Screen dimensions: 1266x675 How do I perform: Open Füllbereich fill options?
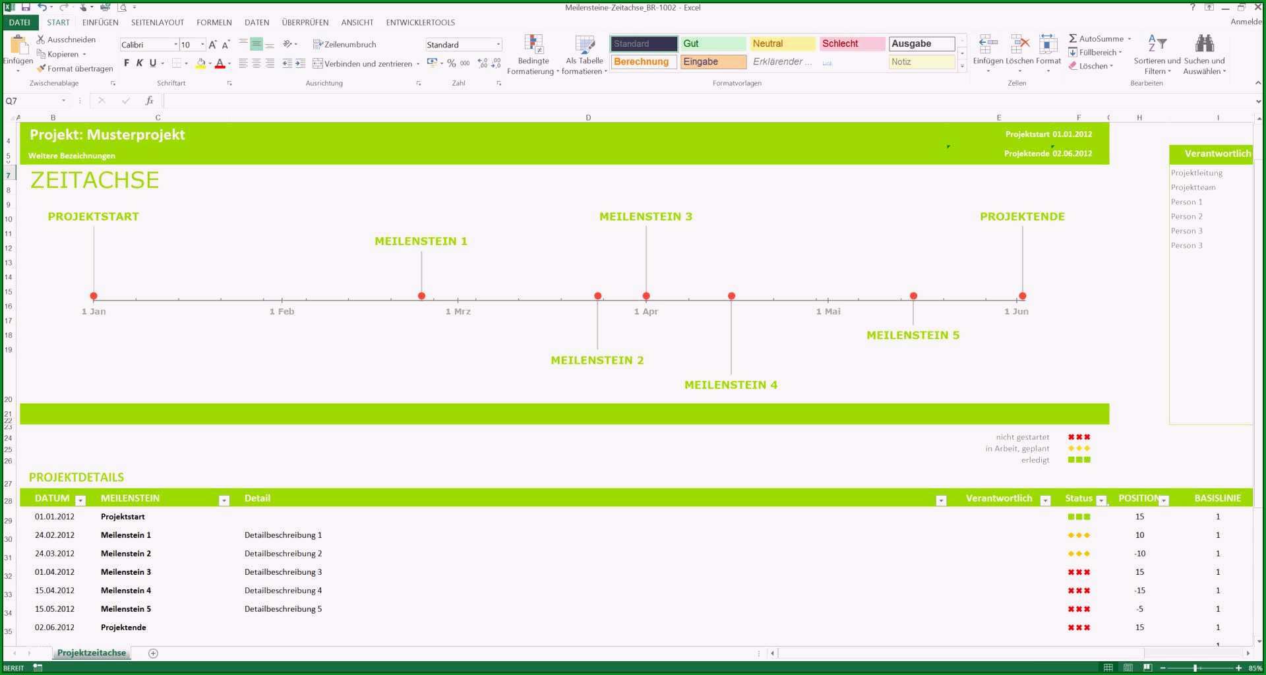(x=1095, y=52)
